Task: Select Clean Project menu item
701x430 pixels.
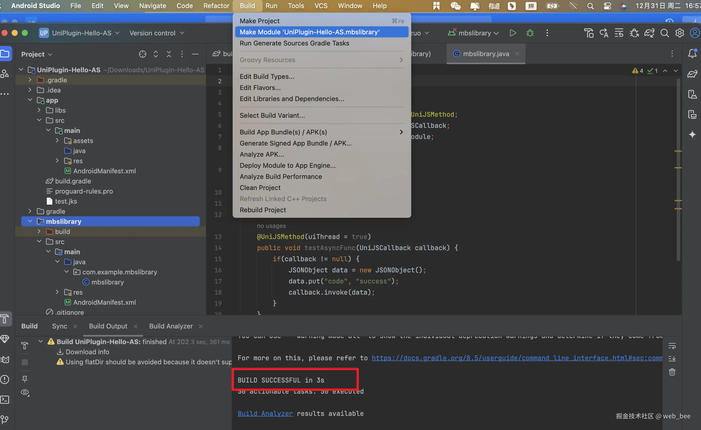Action: [260, 188]
